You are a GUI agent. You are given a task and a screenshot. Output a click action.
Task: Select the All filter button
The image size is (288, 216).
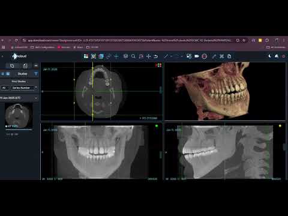[x=4, y=88]
